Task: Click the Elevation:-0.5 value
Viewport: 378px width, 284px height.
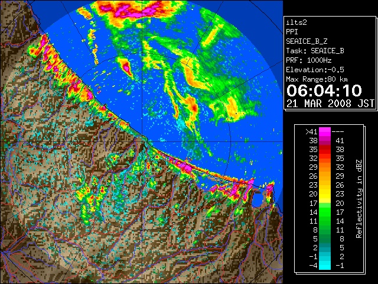Action: [x=315, y=70]
